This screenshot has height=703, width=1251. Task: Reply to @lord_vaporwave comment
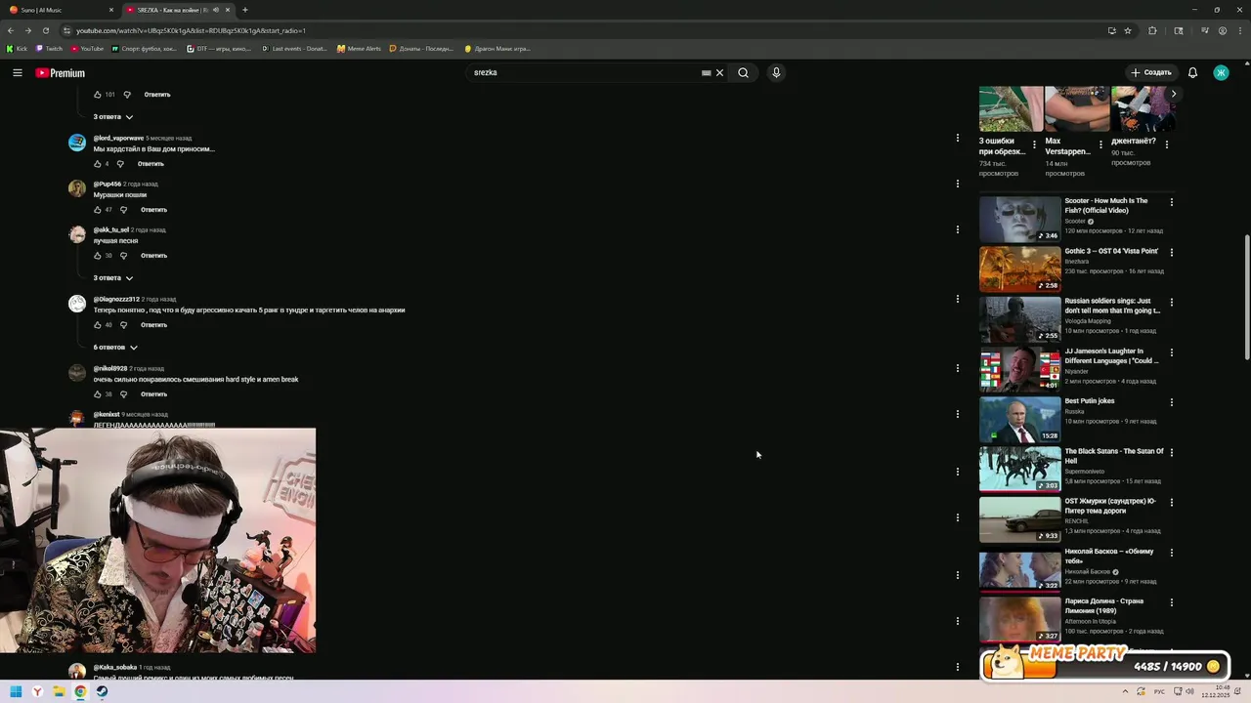151,164
